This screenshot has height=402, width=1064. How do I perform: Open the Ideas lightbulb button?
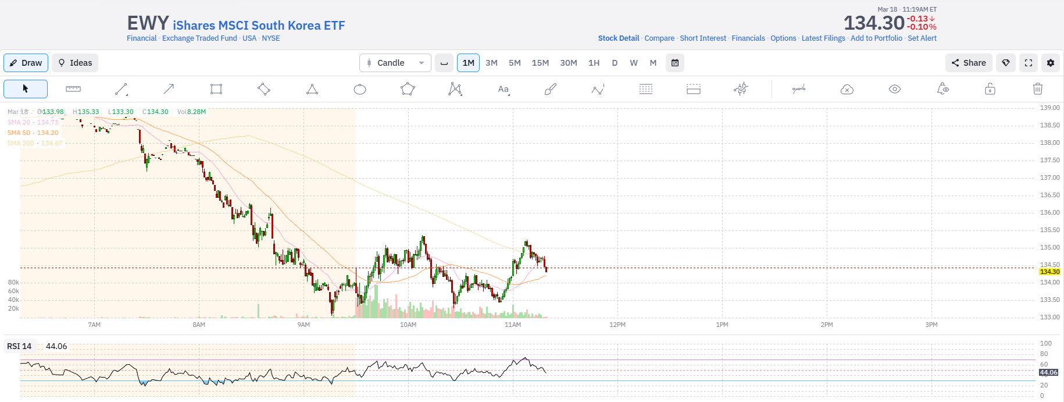[75, 63]
